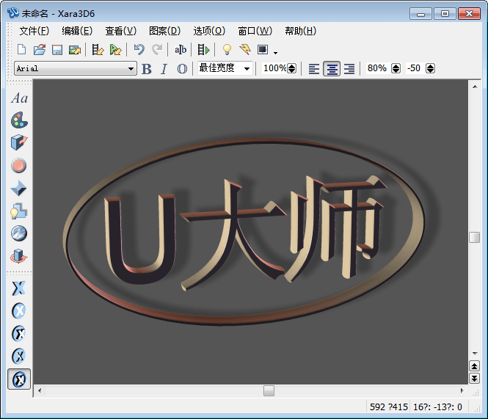The image size is (488, 419).
Task: Click the horizontal scrollbar right arrow
Action: pyautogui.click(x=462, y=390)
